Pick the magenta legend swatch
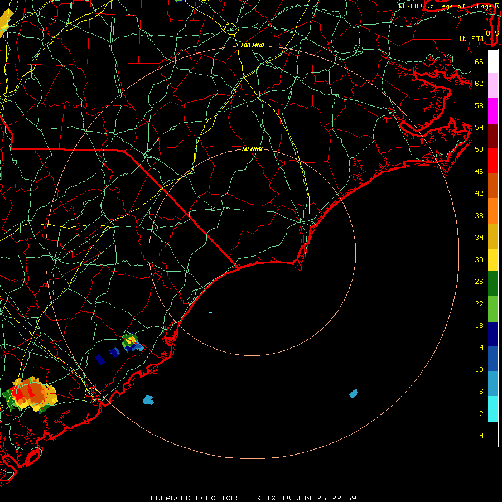This screenshot has height=502, width=502. tap(493, 111)
